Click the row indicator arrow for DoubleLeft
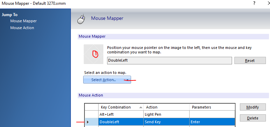 (88, 122)
